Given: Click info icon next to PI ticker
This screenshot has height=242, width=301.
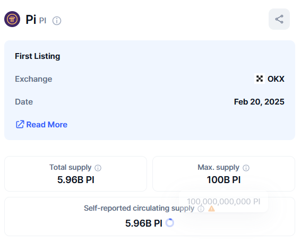Looking at the screenshot, I should click(57, 21).
